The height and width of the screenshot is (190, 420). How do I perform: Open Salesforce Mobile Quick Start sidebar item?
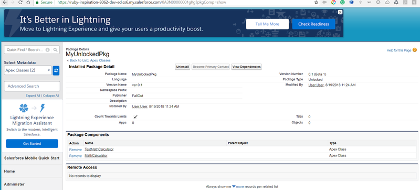coord(32,158)
